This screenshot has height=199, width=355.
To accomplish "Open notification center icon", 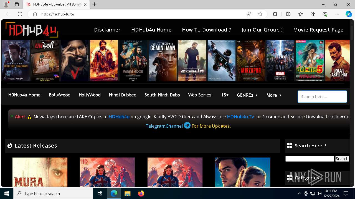I will pyautogui.click(x=346, y=193).
